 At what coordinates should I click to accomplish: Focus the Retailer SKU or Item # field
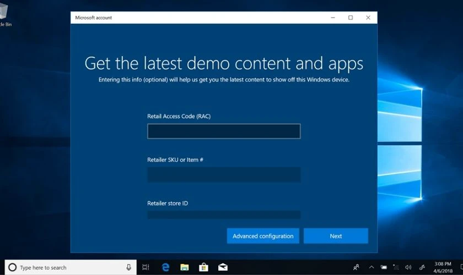tap(224, 175)
